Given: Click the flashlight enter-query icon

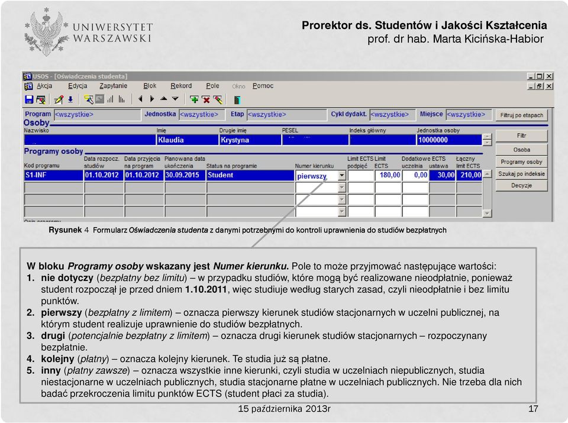Looking at the screenshot, I should click(x=88, y=99).
